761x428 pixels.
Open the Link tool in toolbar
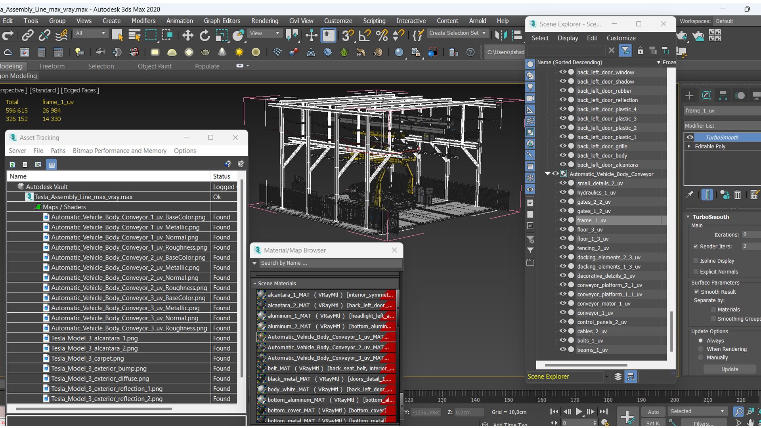tap(27, 36)
